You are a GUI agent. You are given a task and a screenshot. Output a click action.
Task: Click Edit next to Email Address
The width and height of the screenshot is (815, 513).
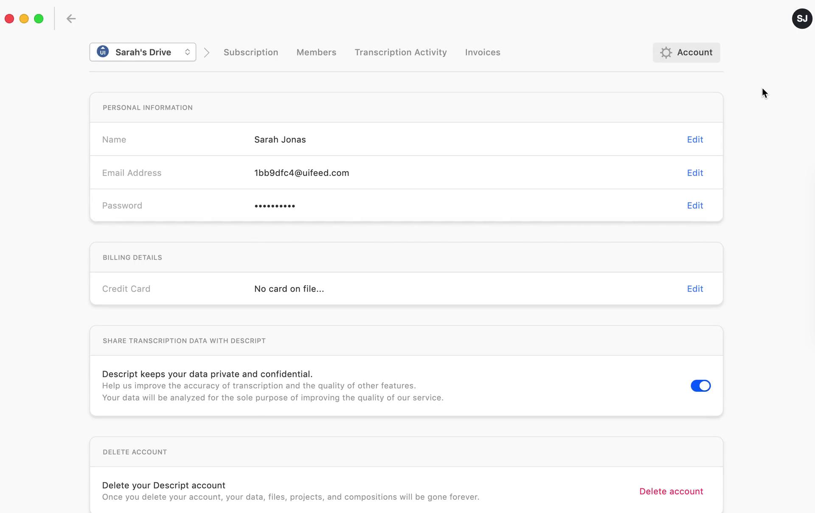(695, 173)
